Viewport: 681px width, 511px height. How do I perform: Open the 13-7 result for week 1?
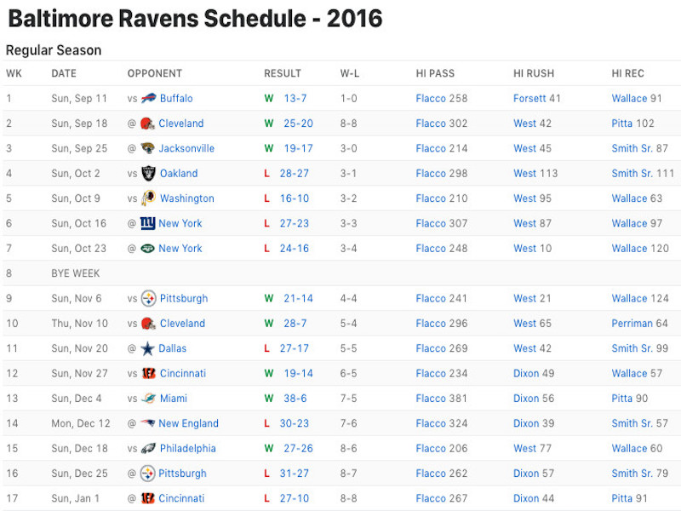point(295,98)
